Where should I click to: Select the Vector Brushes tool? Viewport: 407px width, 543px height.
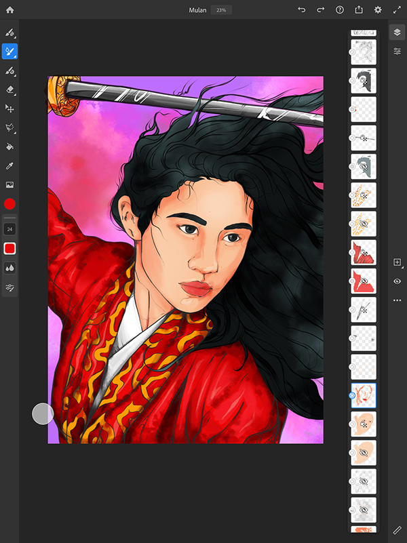pos(9,71)
